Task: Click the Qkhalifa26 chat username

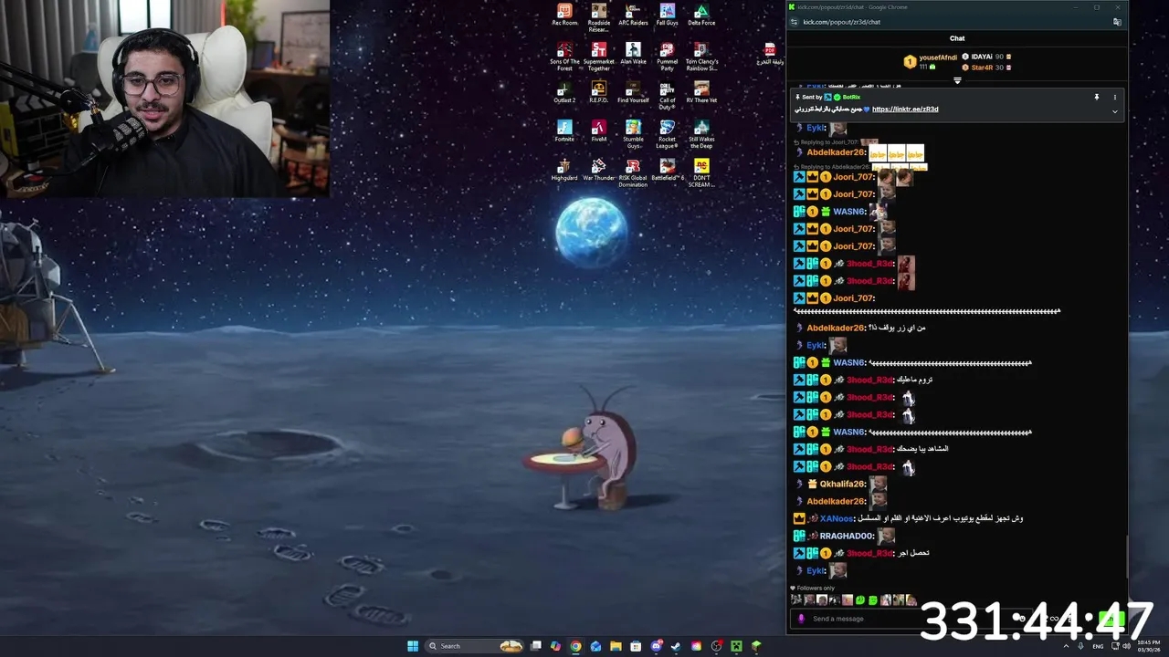Action: [842, 484]
